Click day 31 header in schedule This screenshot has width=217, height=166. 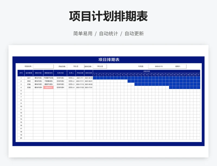click(x=199, y=75)
